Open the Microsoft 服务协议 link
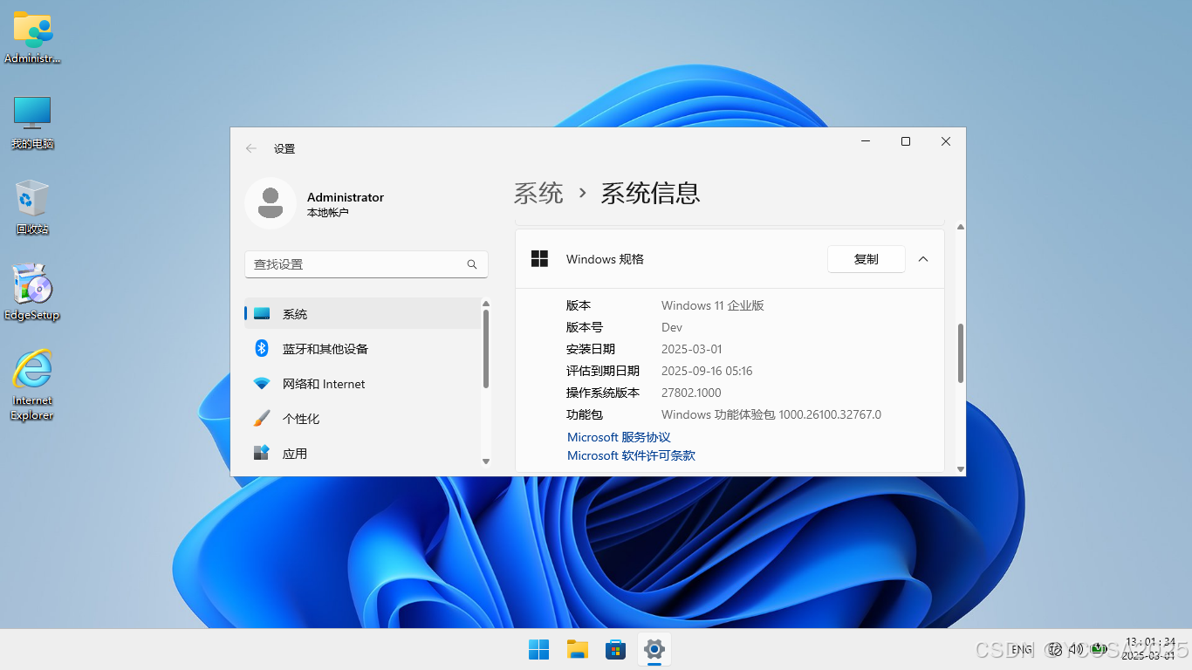The image size is (1192, 670). [x=619, y=437]
